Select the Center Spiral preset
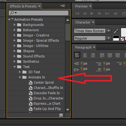126x126 pixels. pyautogui.click(x=36, y=82)
